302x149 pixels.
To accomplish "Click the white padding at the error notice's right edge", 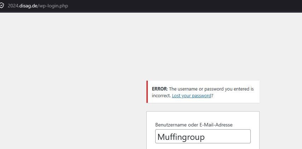I will click(x=257, y=92).
